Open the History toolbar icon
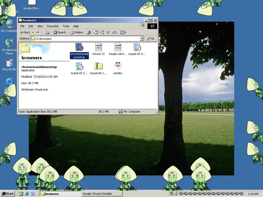 click(x=88, y=32)
